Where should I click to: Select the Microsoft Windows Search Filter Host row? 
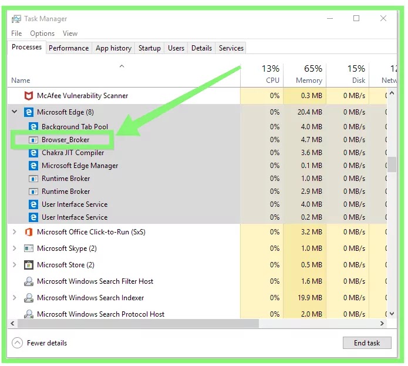[x=197, y=281]
